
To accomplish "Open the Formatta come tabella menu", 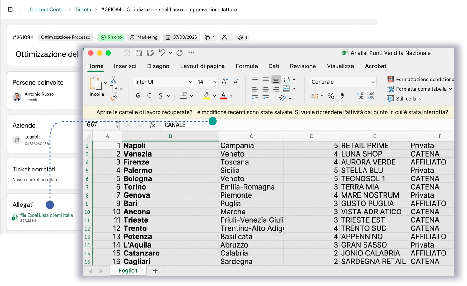I will [419, 89].
